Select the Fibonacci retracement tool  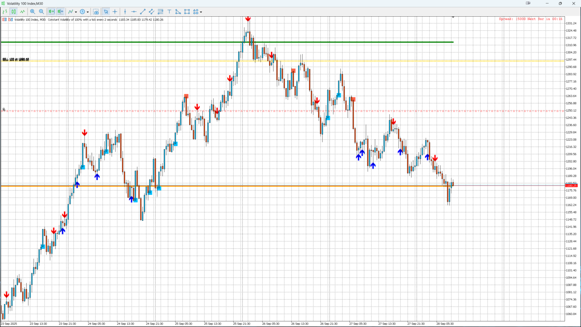pyautogui.click(x=160, y=12)
